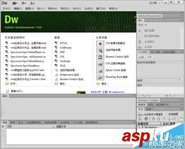Click the 匹配文本 column header in search results

point(61,126)
